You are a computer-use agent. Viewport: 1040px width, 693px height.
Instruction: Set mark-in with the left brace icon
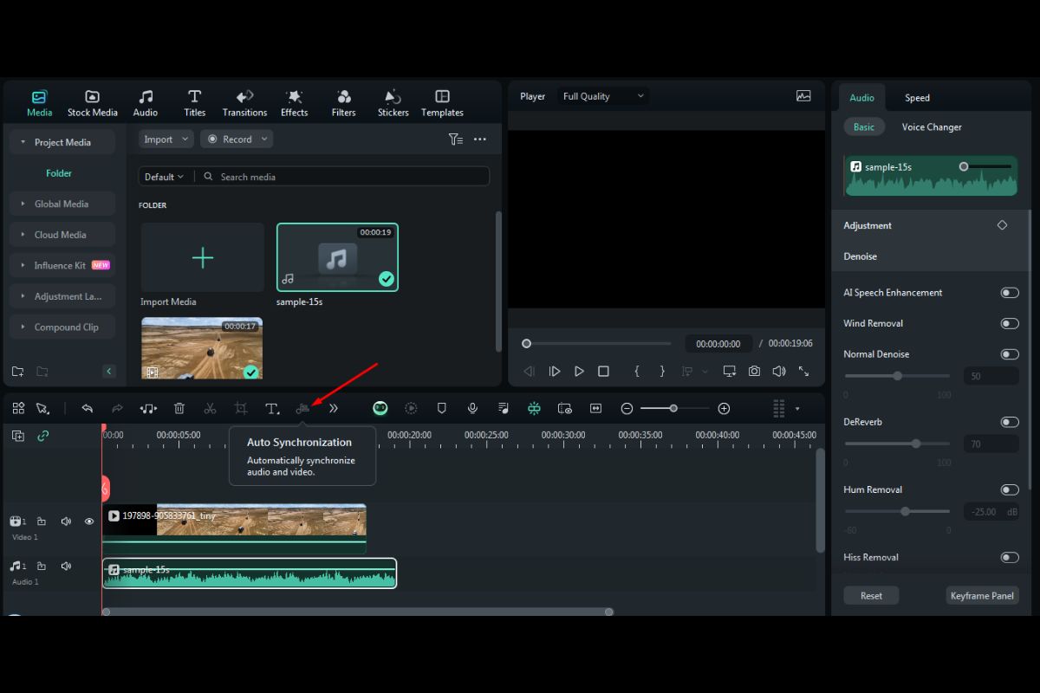point(637,371)
